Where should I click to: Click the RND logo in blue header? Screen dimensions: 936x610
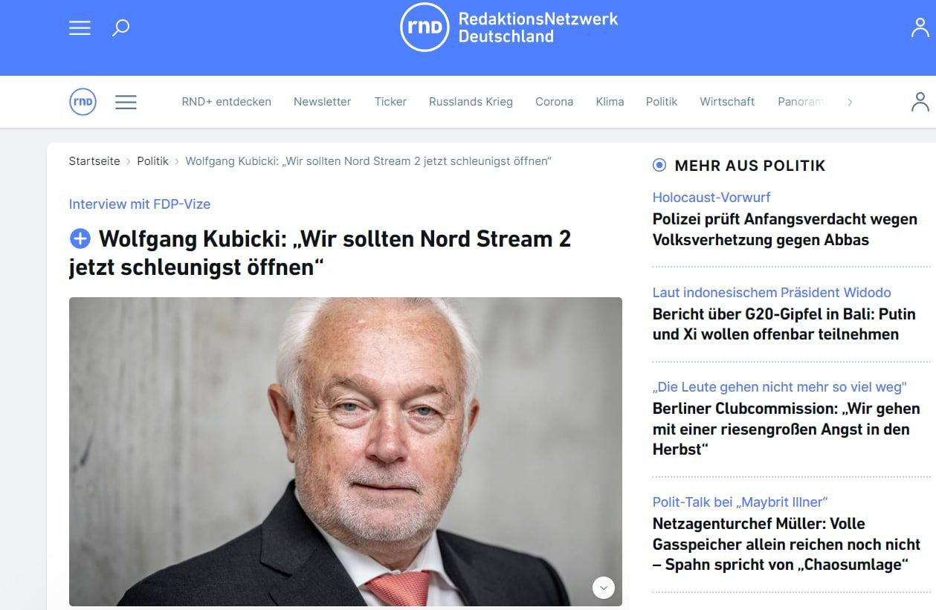tap(509, 27)
